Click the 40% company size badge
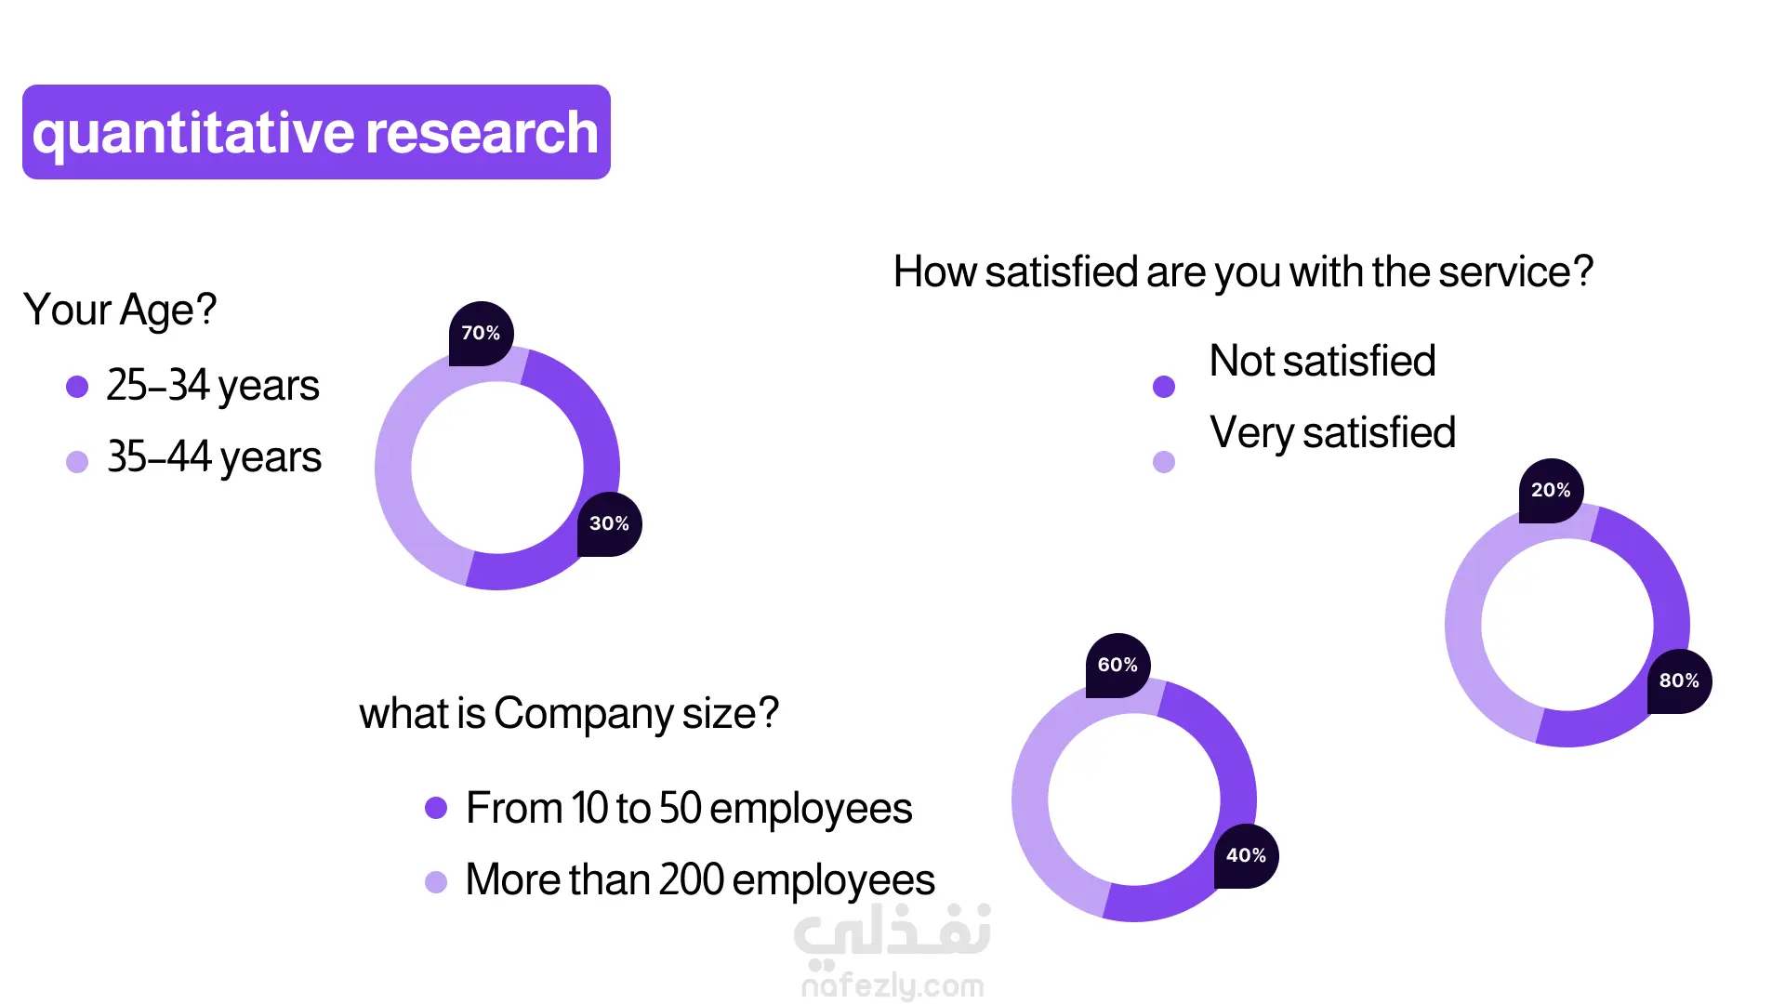The width and height of the screenshot is (1785, 1004). coord(1246,855)
